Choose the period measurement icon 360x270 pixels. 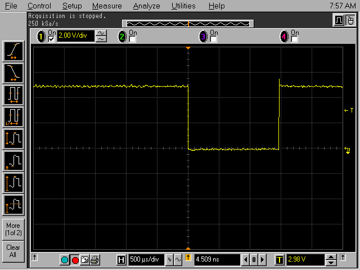pyautogui.click(x=13, y=95)
